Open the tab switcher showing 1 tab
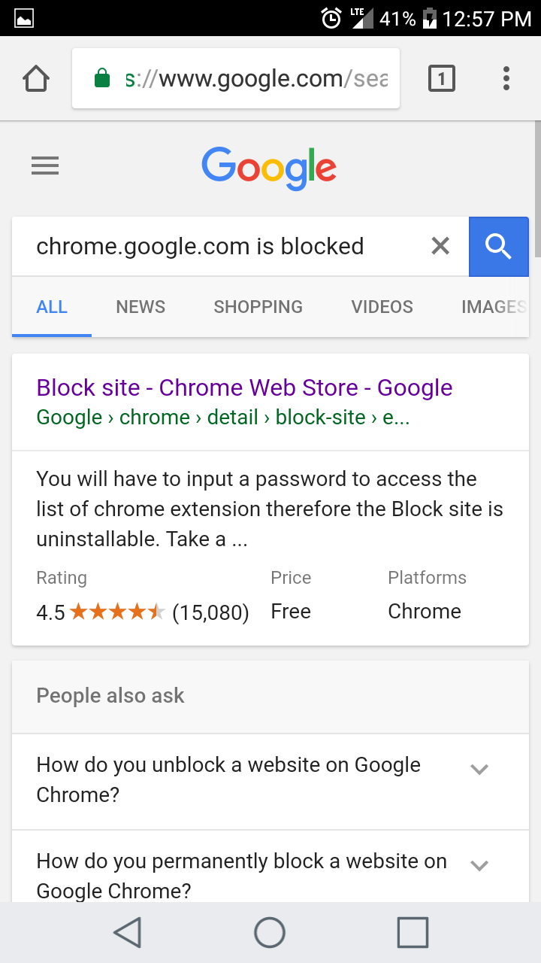Screen dimensions: 541x963 tap(442, 78)
